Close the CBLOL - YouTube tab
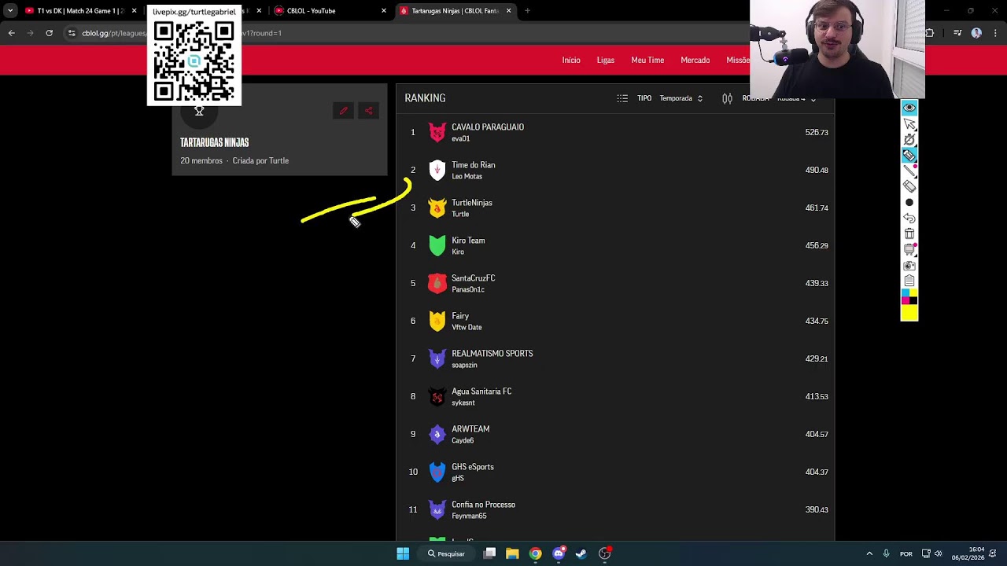This screenshot has width=1007, height=566. [384, 11]
